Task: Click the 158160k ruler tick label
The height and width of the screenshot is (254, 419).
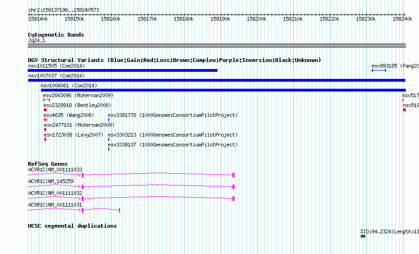Action: point(111,19)
